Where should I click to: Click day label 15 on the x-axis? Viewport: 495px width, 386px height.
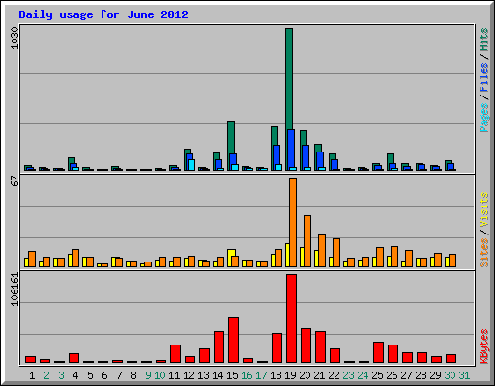[232, 375]
